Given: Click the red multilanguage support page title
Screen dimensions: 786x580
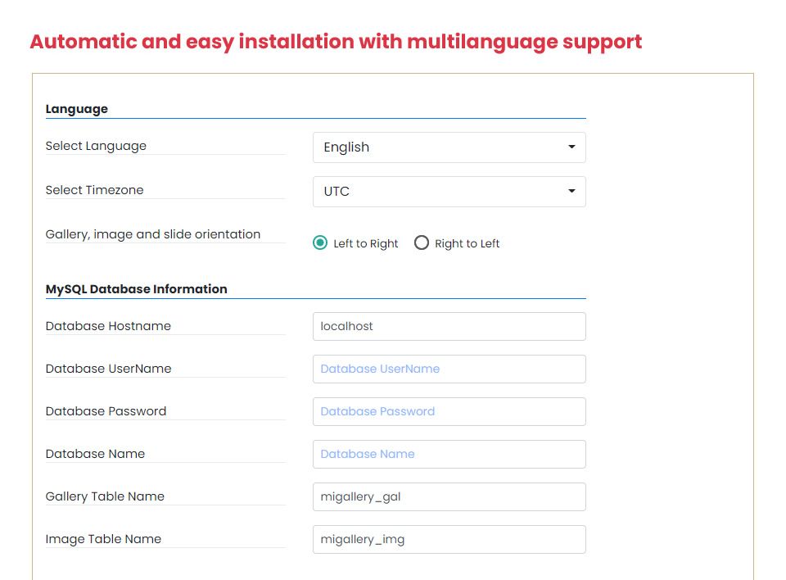Looking at the screenshot, I should [x=336, y=42].
